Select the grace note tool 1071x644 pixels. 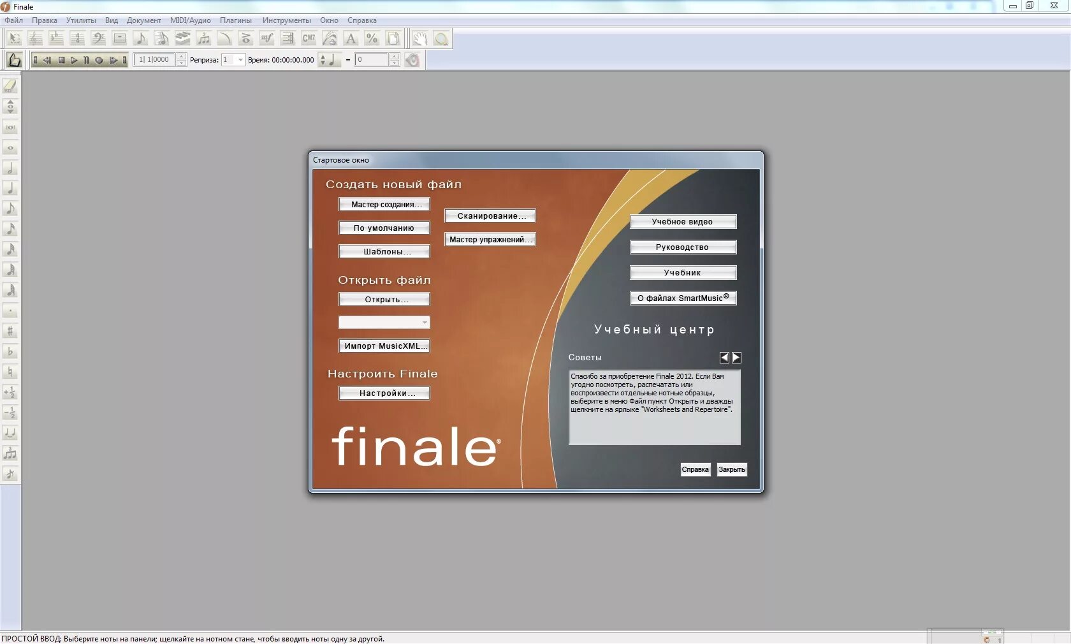point(10,474)
